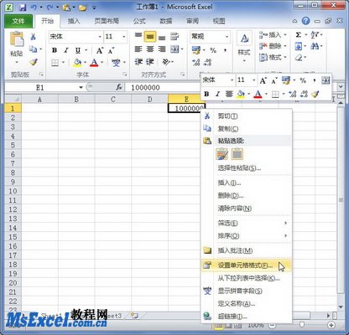The height and width of the screenshot is (335, 349).
Task: Click the text Orientation icon in the ribbon
Action: pos(166,62)
